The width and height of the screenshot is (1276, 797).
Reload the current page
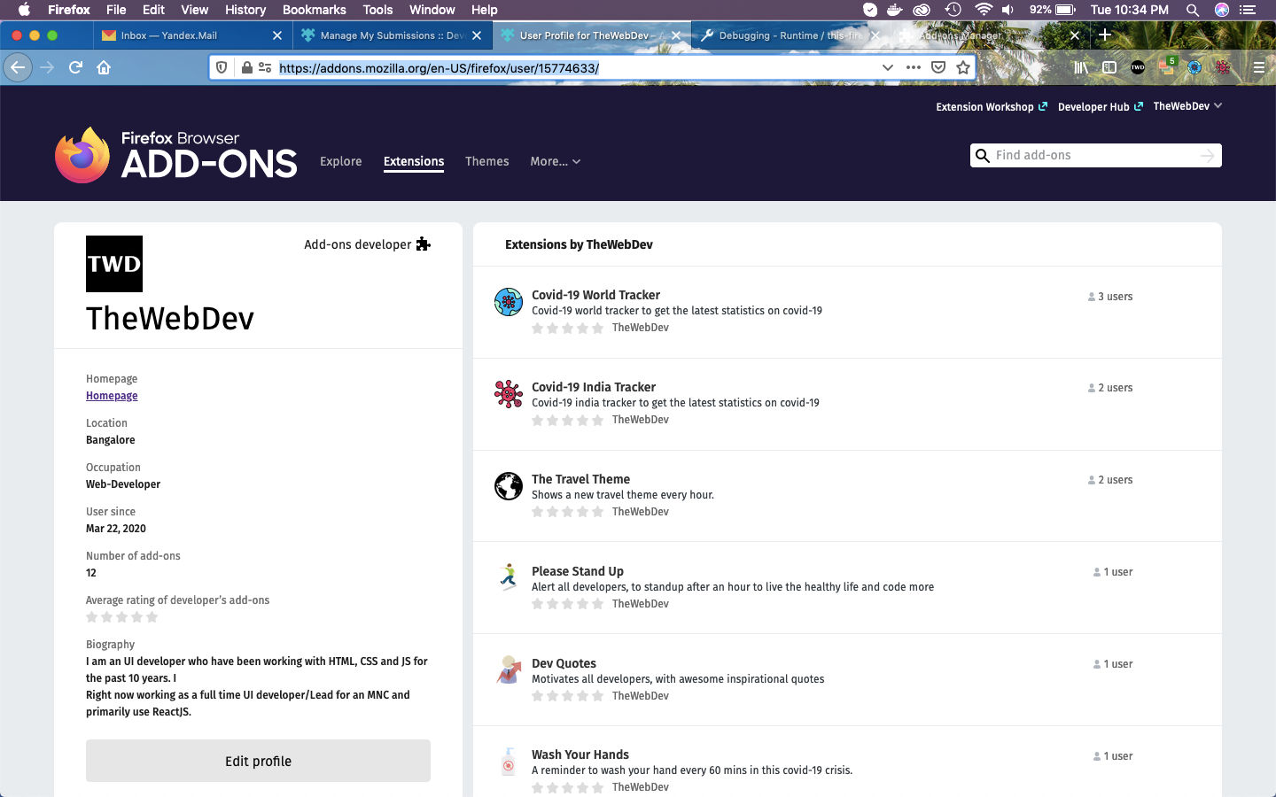point(76,67)
